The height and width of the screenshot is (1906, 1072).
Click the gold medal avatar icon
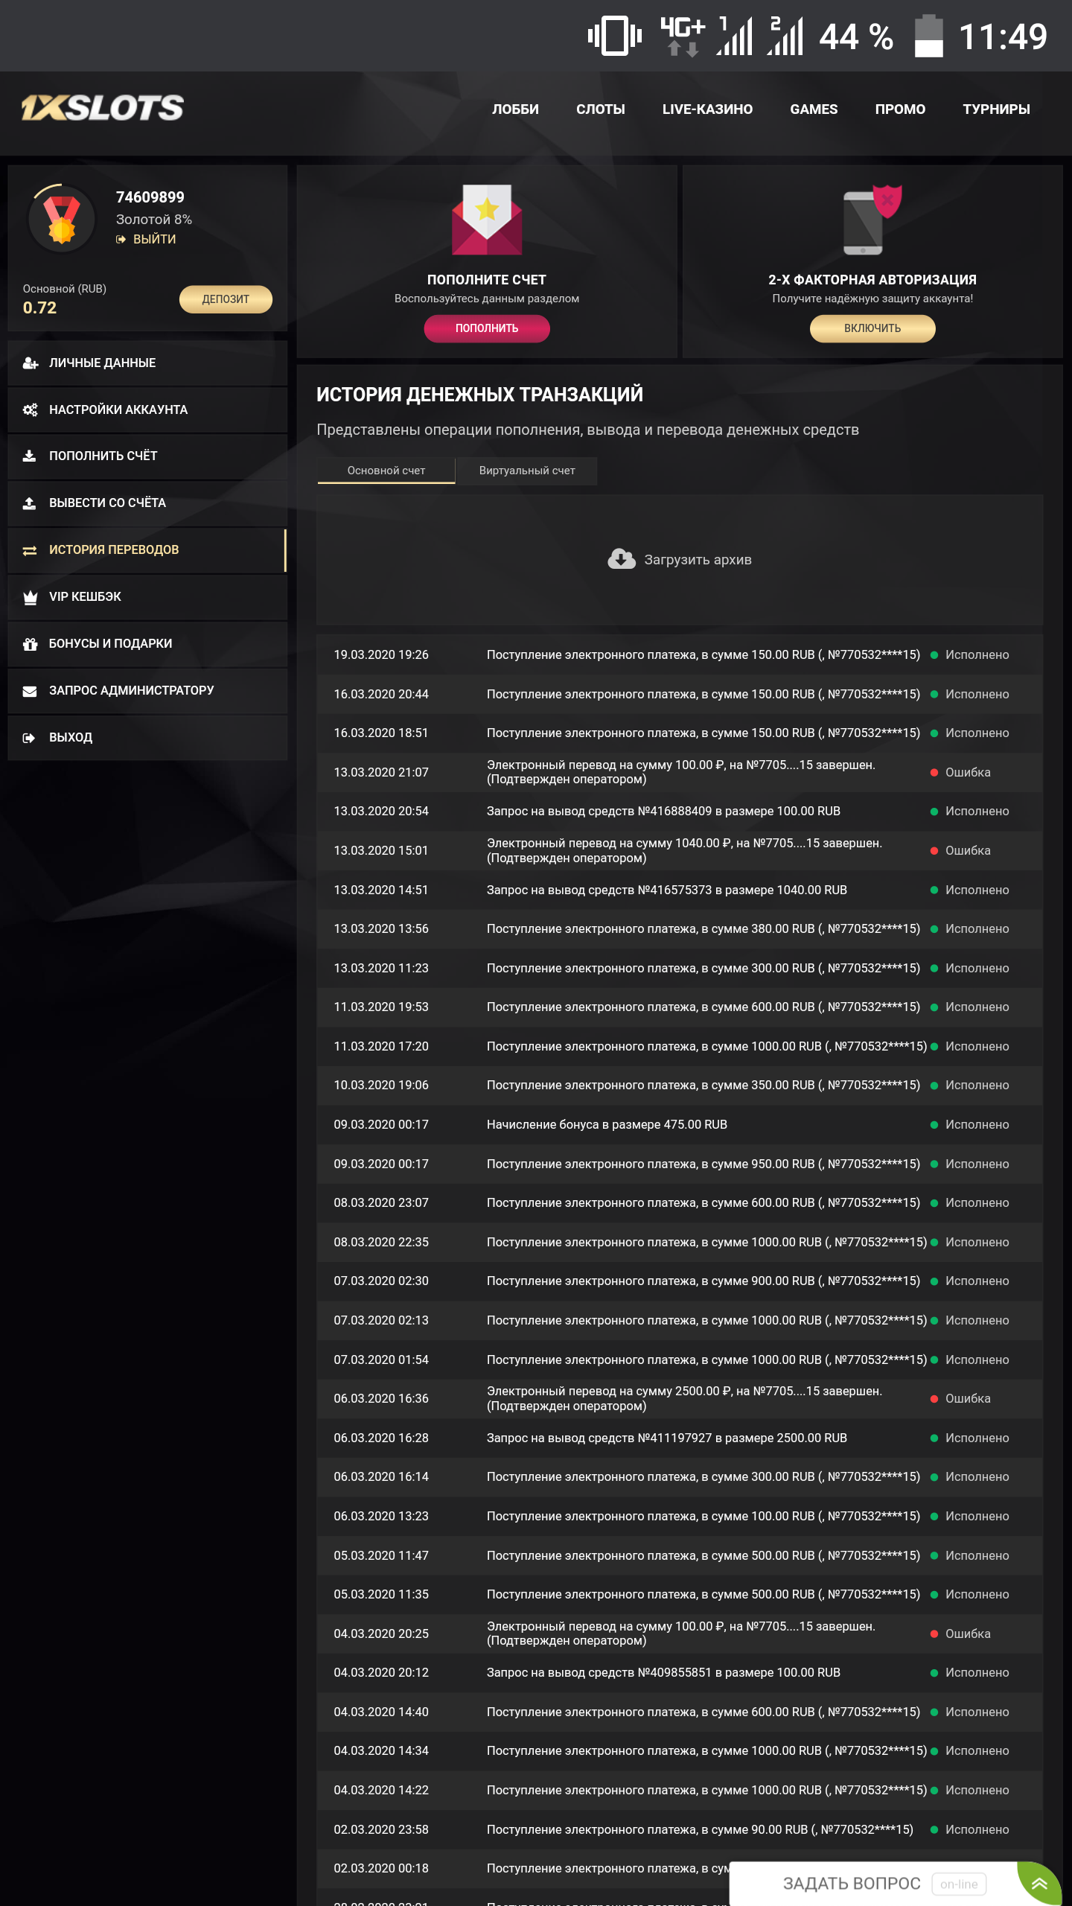pos(62,219)
